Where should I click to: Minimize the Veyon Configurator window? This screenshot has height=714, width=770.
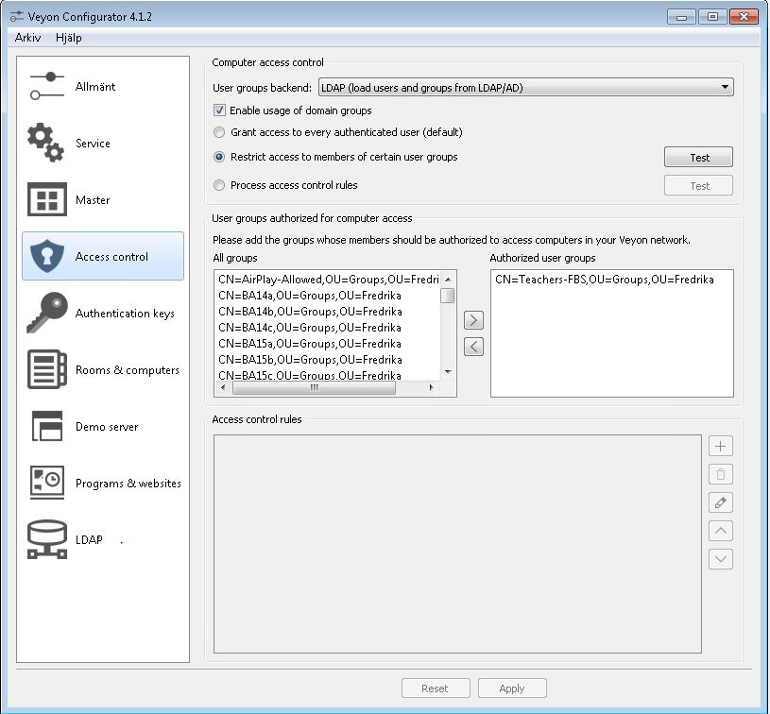click(681, 17)
